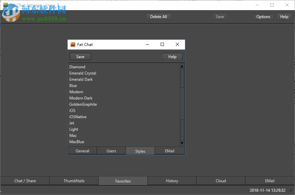Open the EMail tab in the dialog
Image resolution: width=295 pixels, height=195 pixels.
[170, 151]
